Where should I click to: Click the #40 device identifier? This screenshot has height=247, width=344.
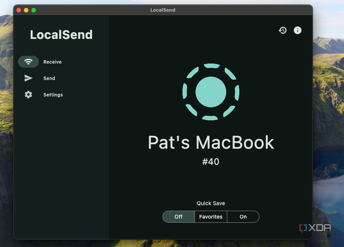tap(211, 162)
